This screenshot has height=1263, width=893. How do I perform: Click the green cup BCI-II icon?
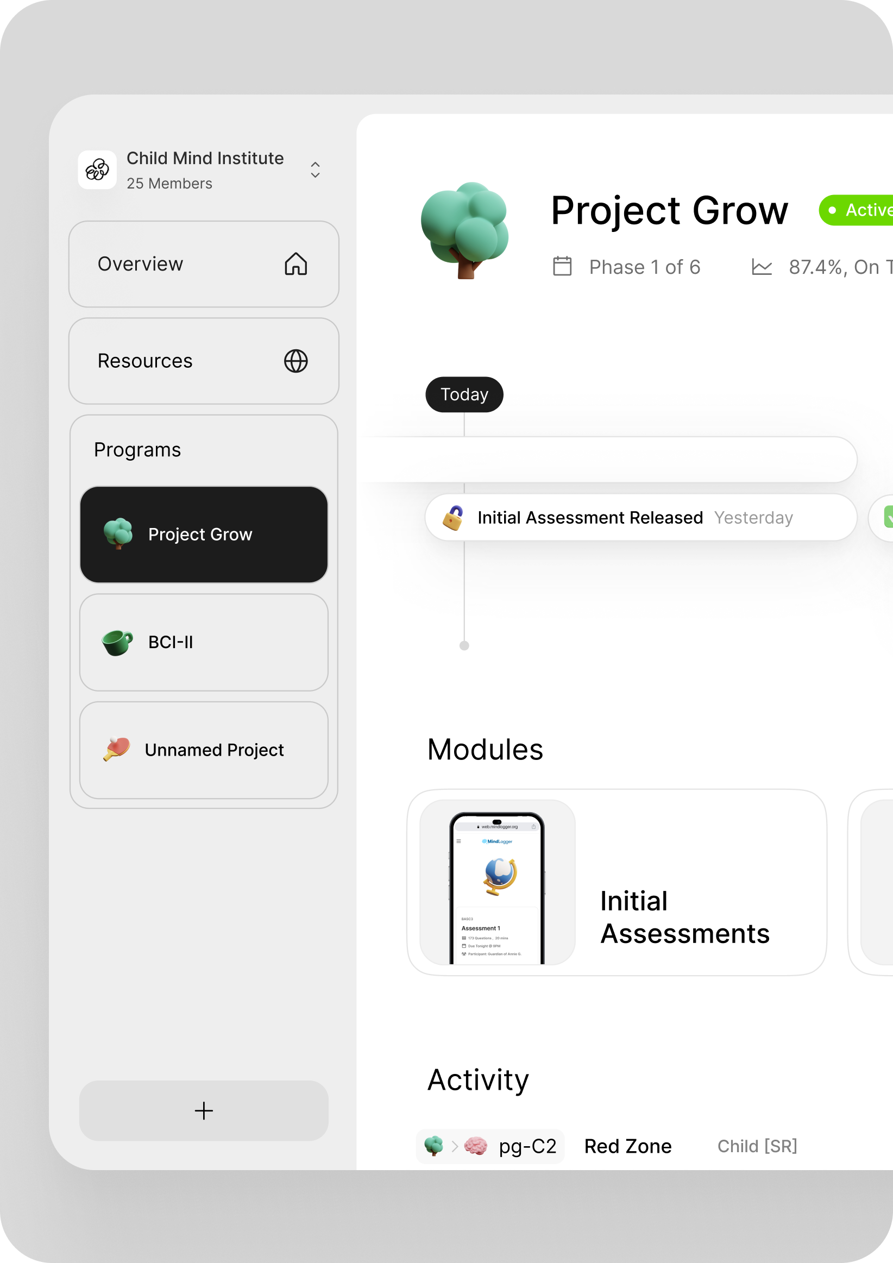click(x=117, y=642)
